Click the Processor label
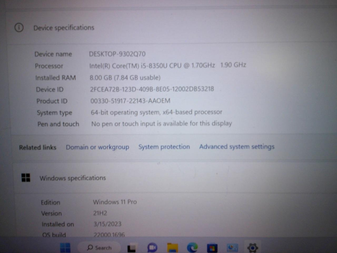Image resolution: width=337 pixels, height=253 pixels. click(49, 66)
